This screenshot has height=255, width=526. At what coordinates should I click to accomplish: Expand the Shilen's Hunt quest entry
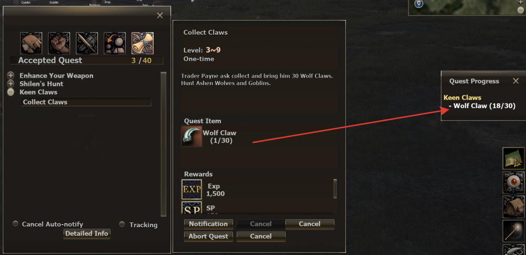(11, 83)
